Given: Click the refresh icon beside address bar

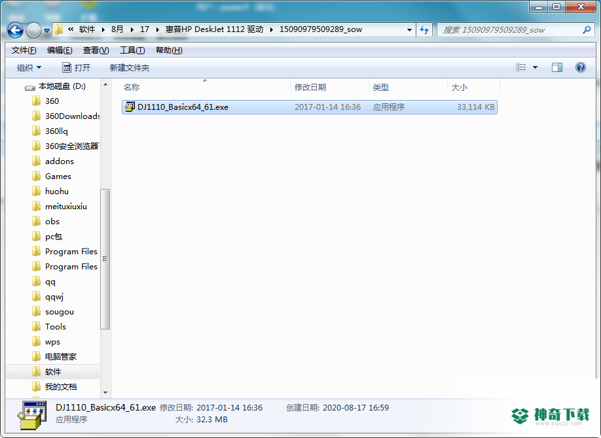Looking at the screenshot, I should [424, 29].
